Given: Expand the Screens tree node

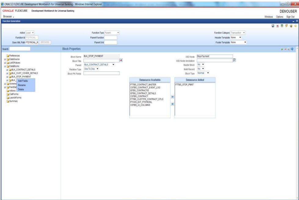Looking at the screenshot, I should click(5, 84).
